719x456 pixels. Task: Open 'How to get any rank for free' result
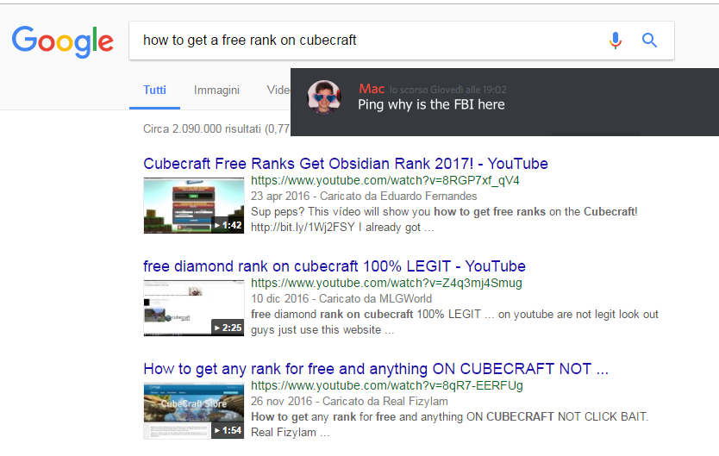(x=376, y=369)
